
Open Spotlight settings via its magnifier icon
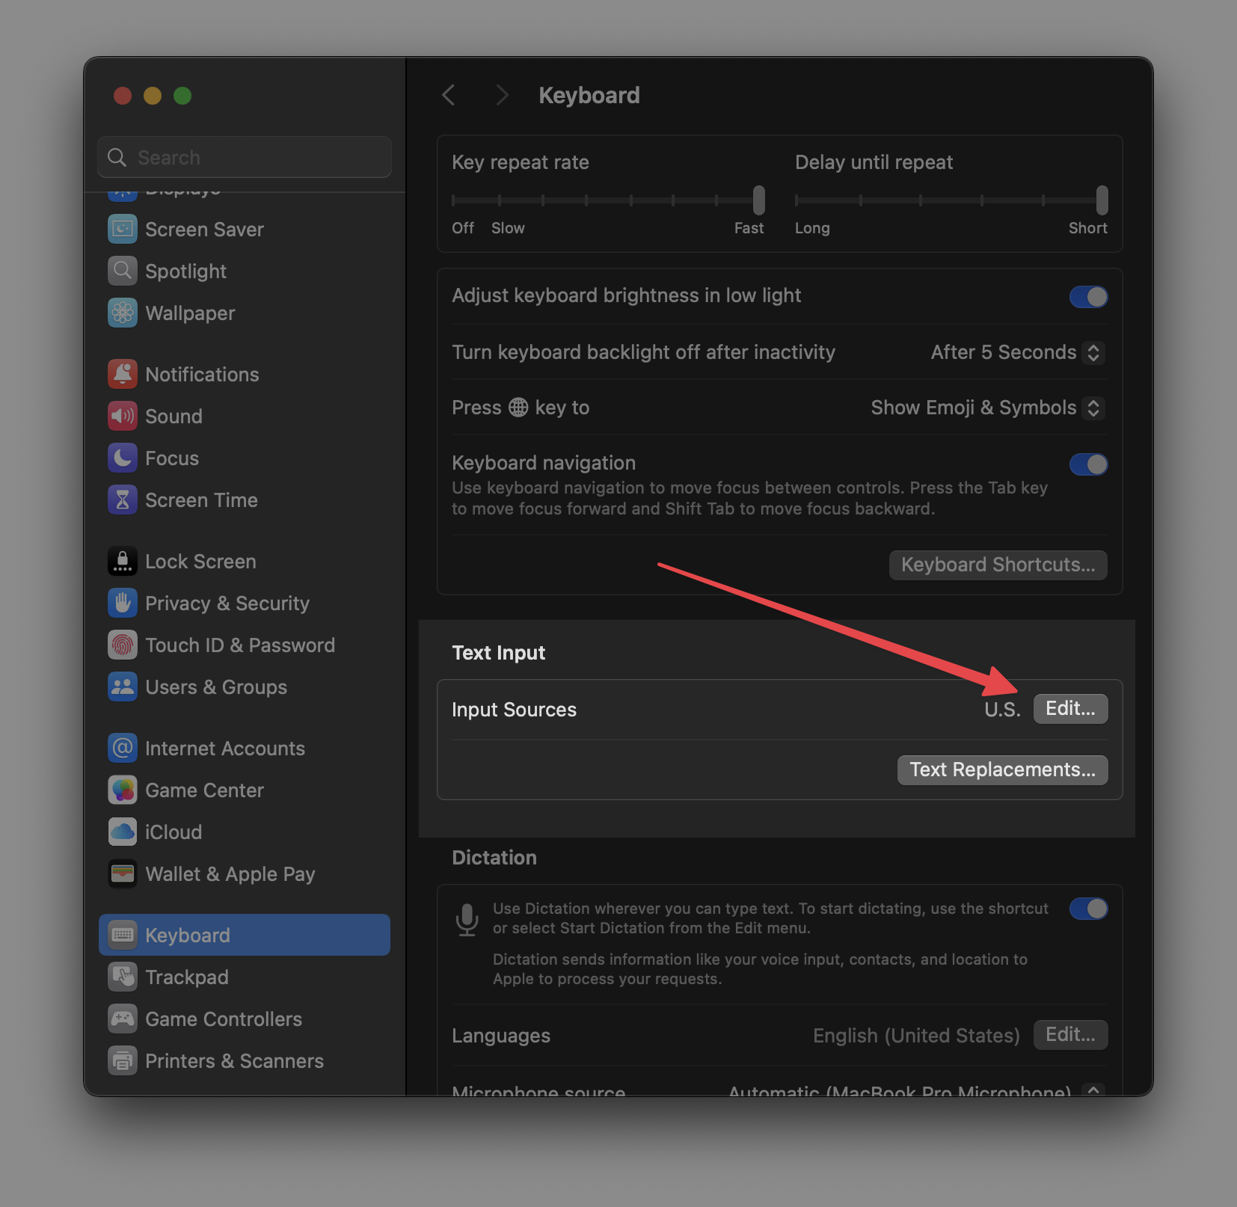coord(123,271)
